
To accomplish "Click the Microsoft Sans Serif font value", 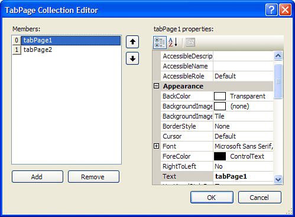I will tap(244, 146).
